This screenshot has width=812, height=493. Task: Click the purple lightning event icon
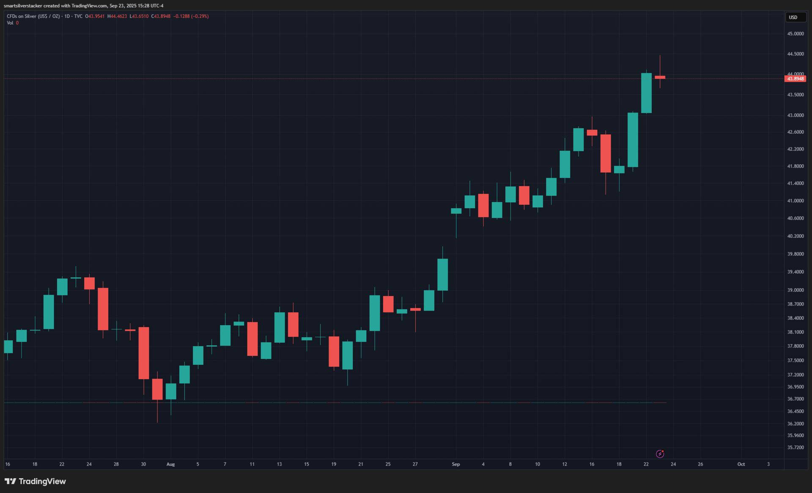click(x=660, y=454)
